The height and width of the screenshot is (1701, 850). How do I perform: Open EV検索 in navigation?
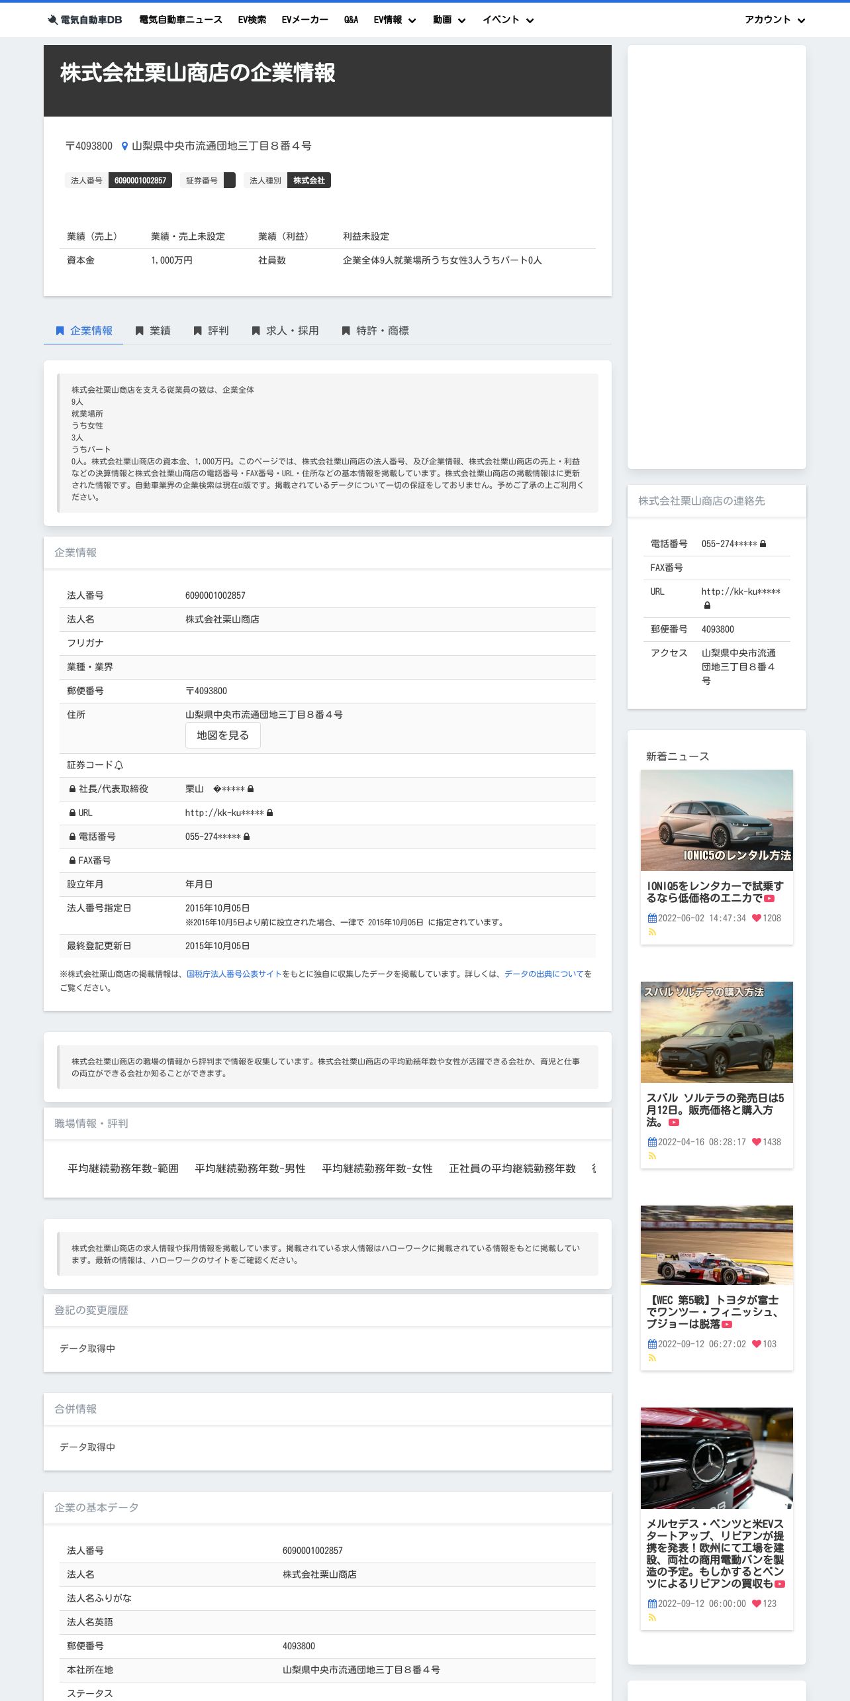(x=252, y=20)
